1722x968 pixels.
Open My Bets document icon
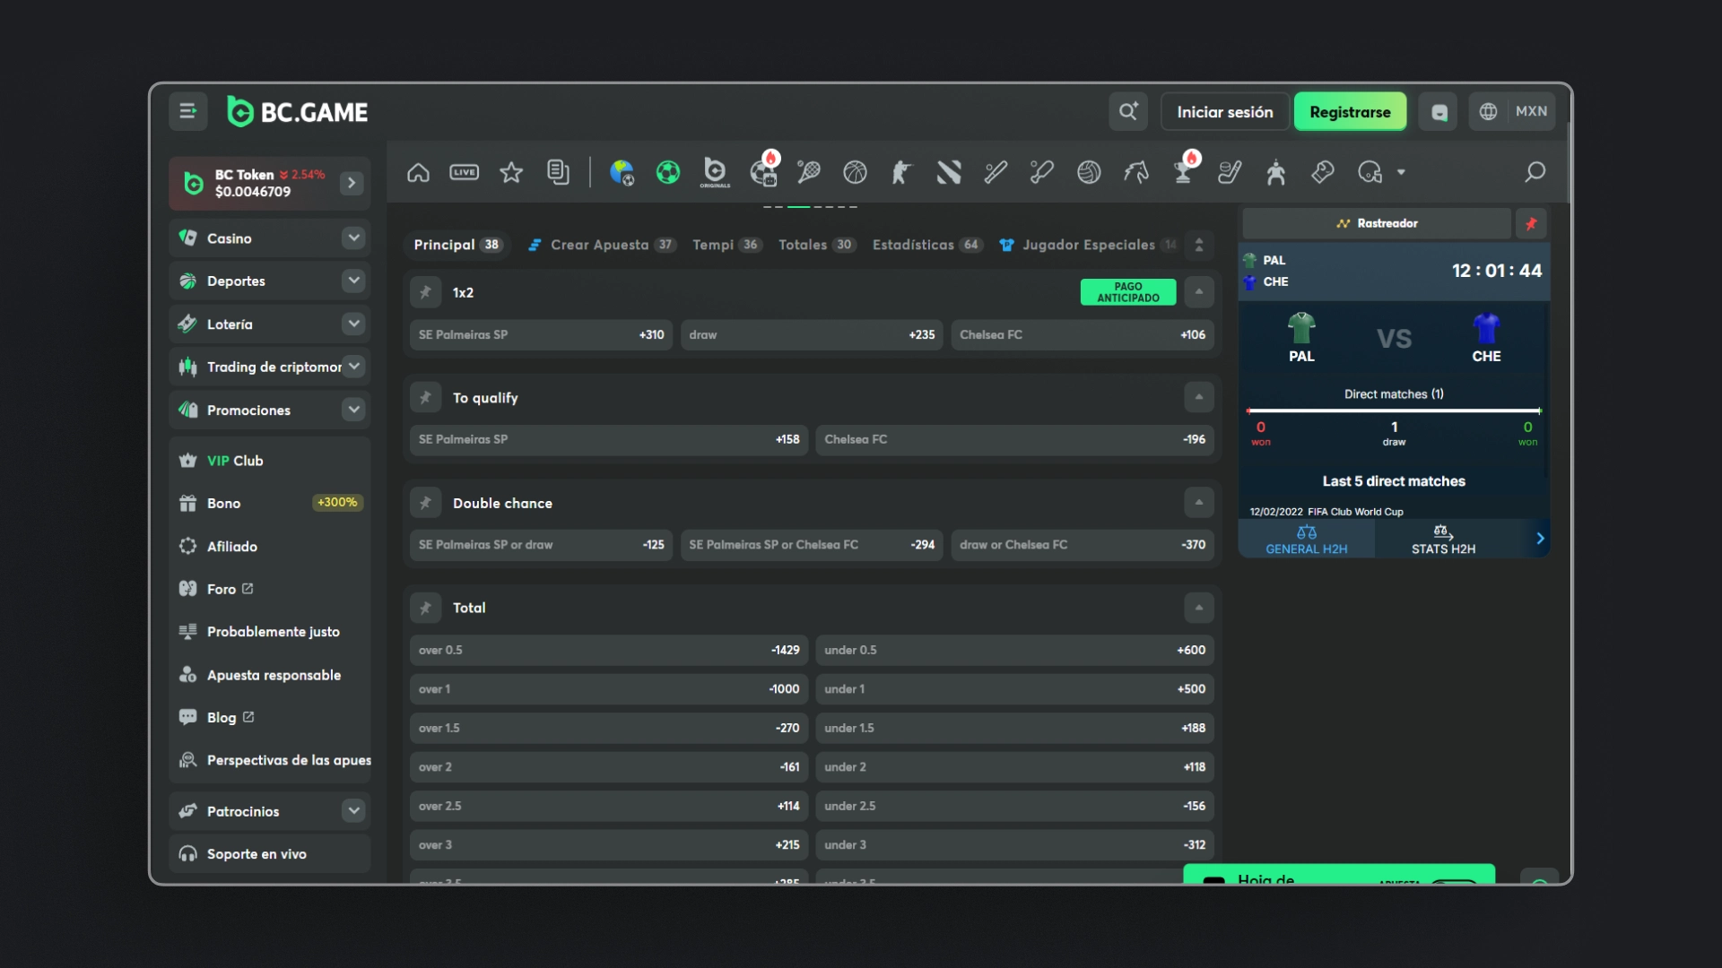coord(558,172)
